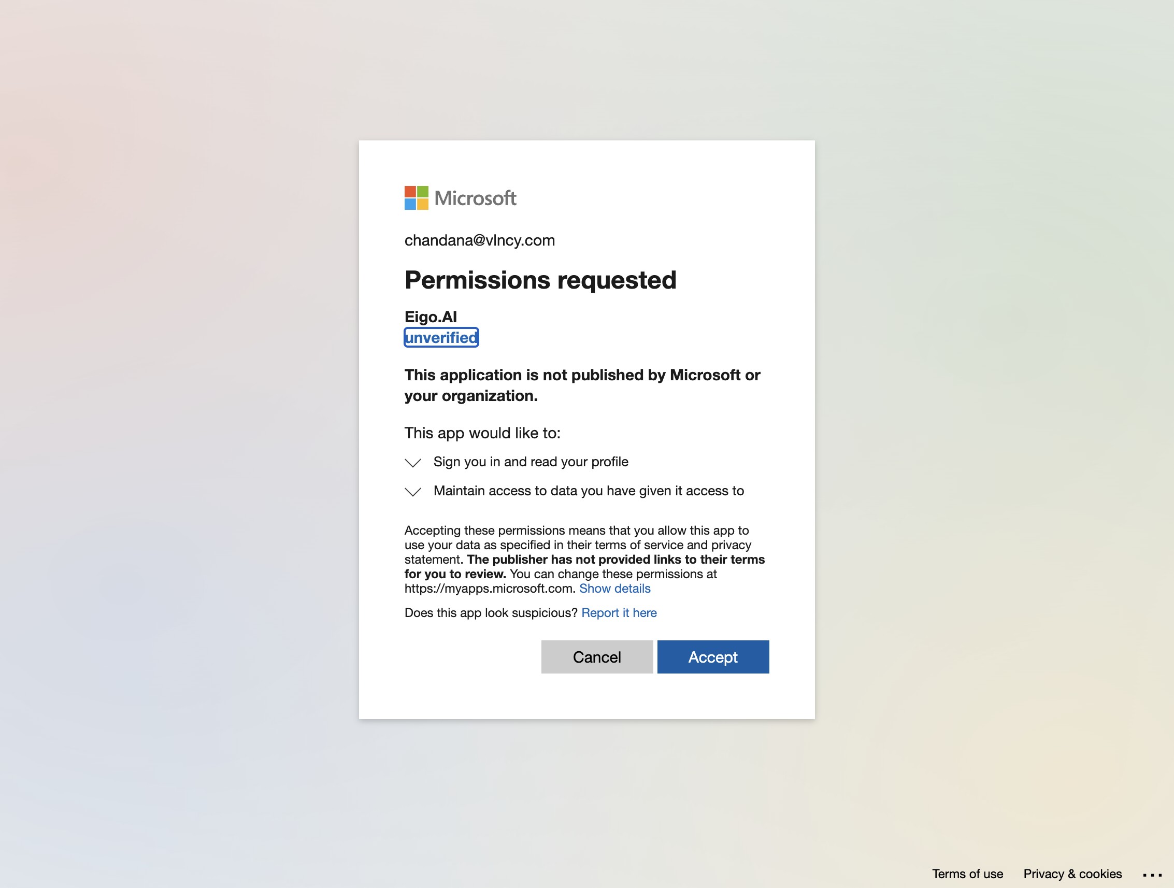1174x888 pixels.
Task: Click the 'not published by Microsoft' warning
Action: tap(582, 385)
